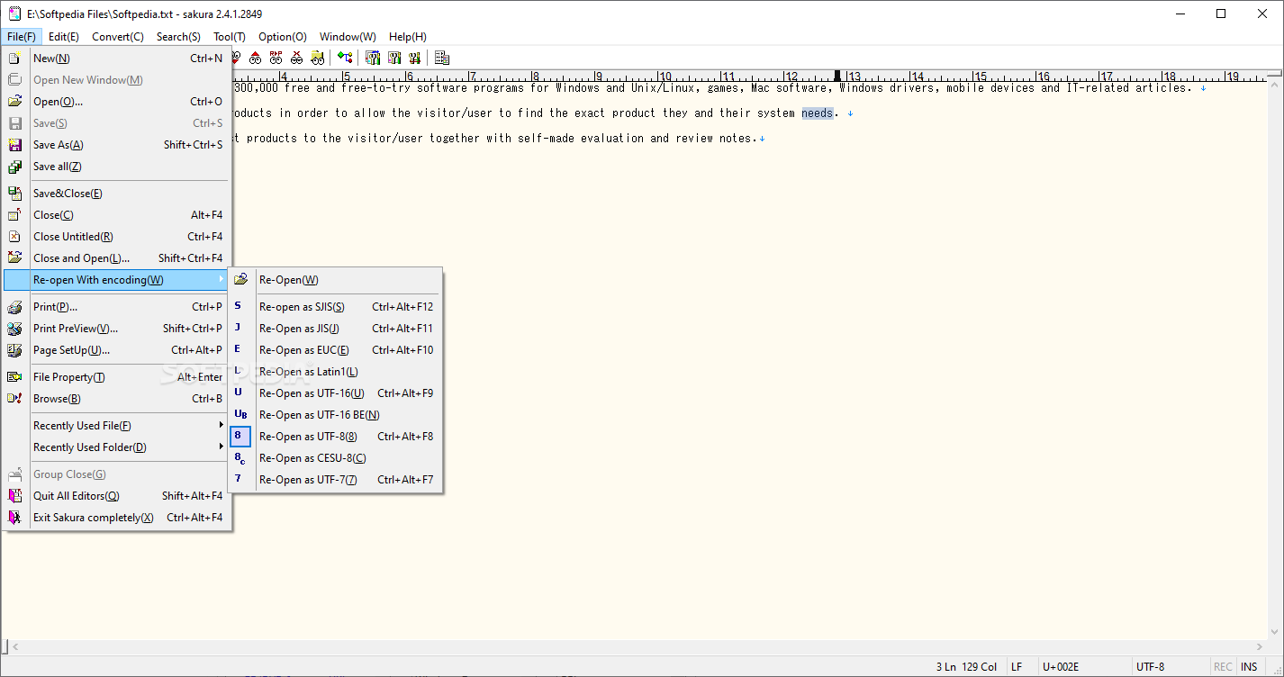The image size is (1284, 677).
Task: Click the horizontal scrollbar left arrow
Action: [x=14, y=646]
